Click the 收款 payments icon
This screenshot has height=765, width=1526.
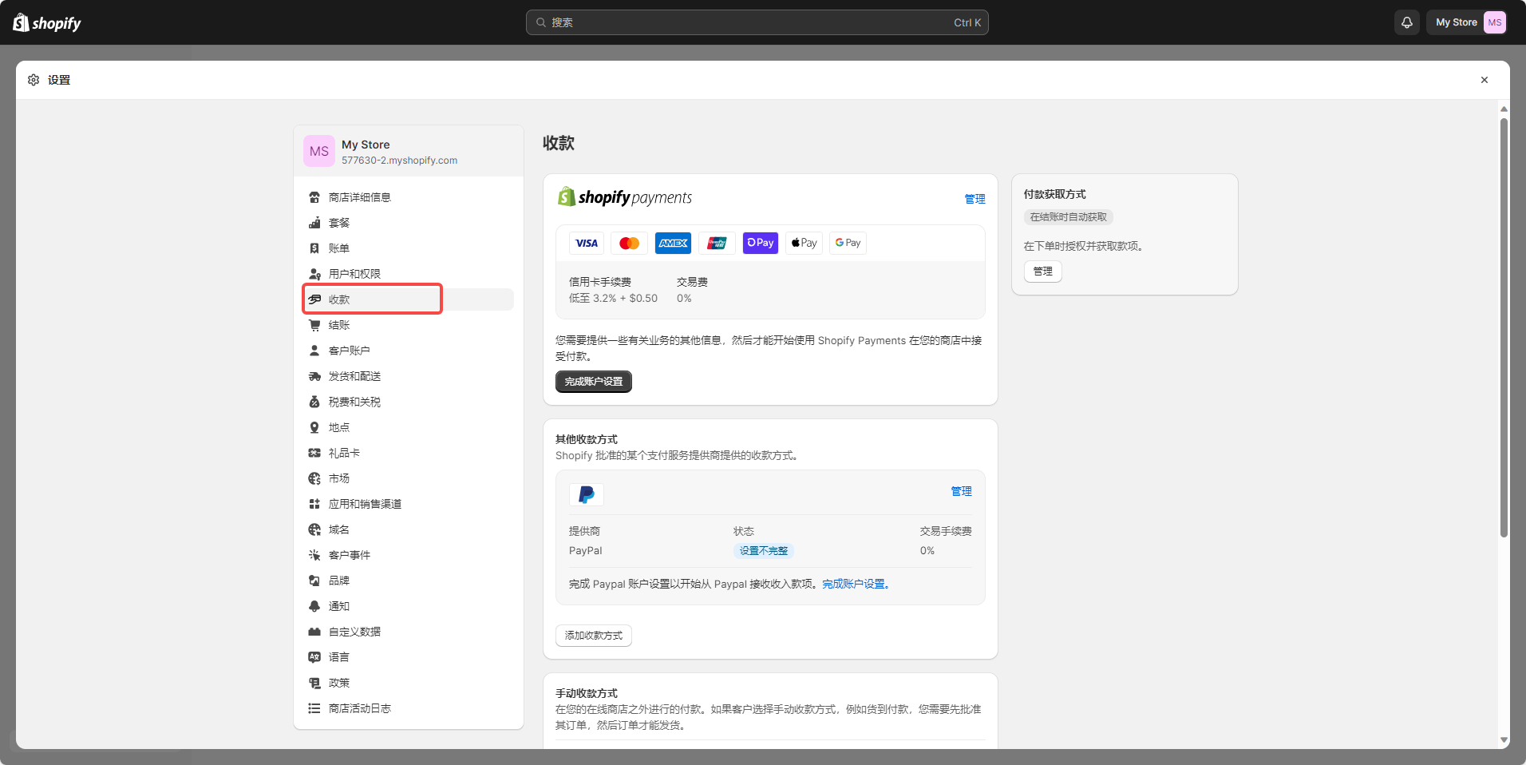point(314,299)
